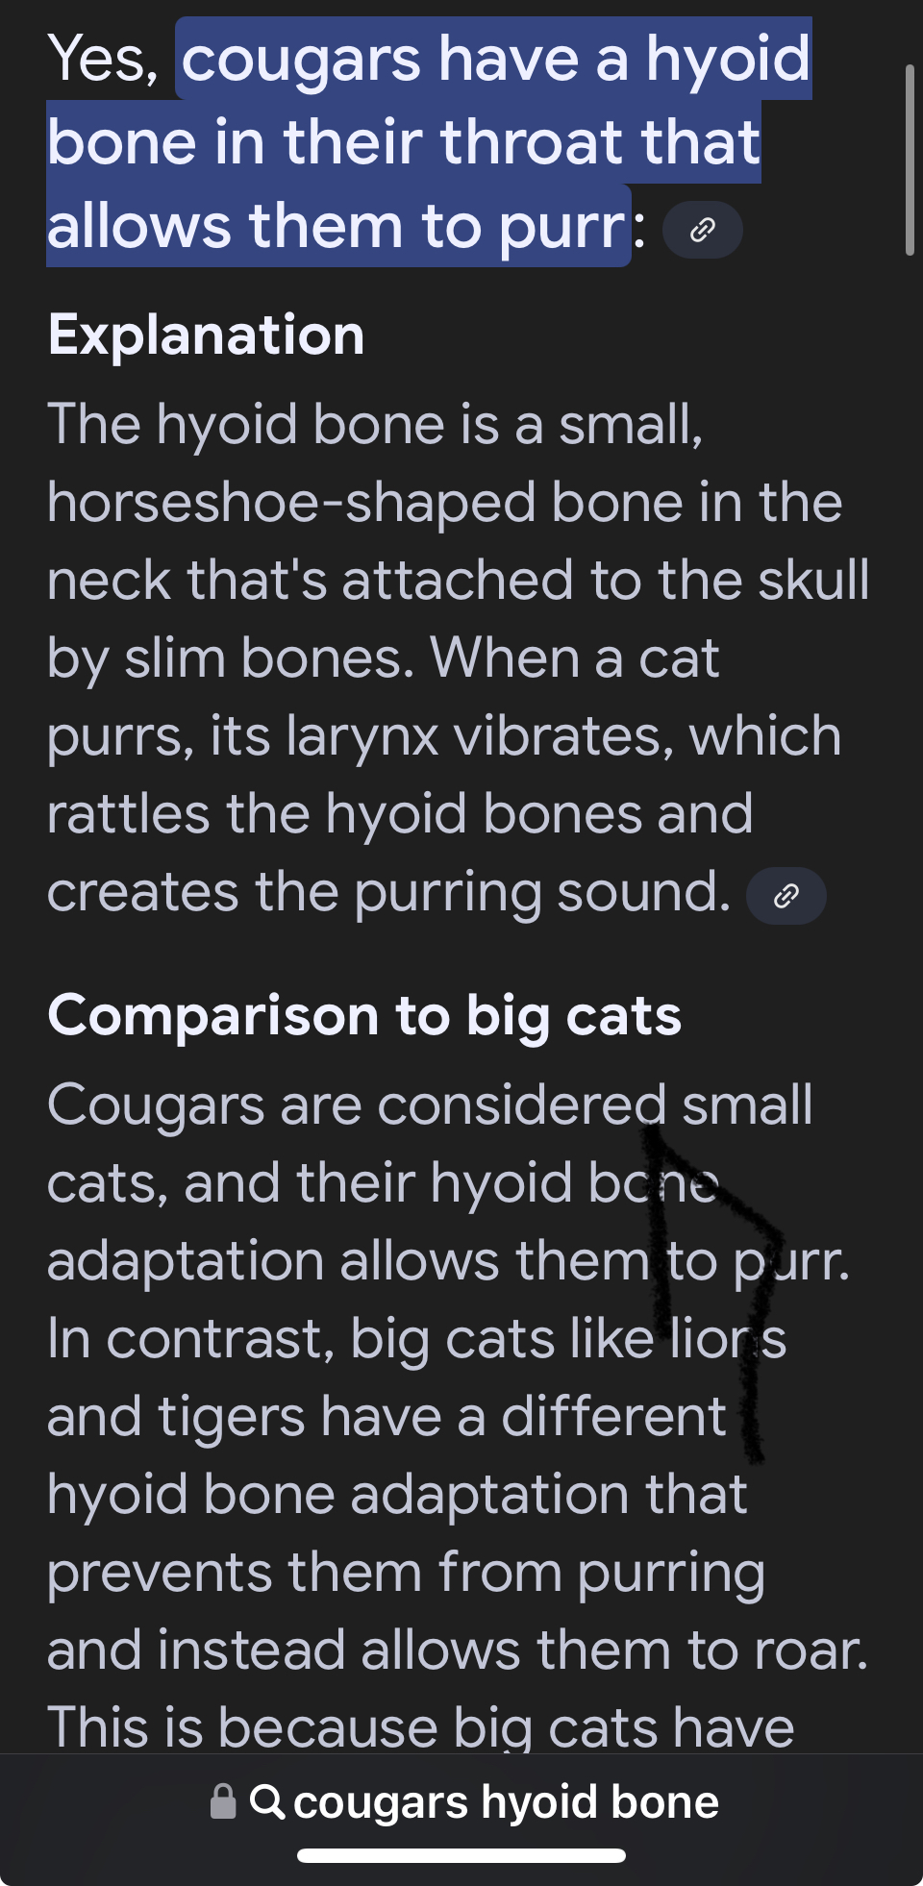The image size is (923, 1886).
Task: Tap the line 'rattles the hyoid bones and'
Action: pos(400,814)
